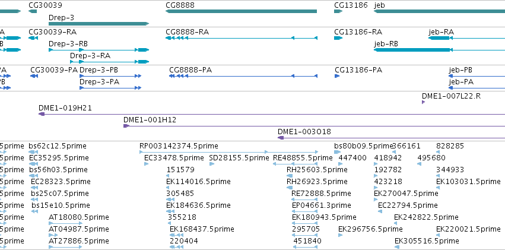Select the CG13186 gene arrow glyph
This screenshot has height=250, width=505.
click(338, 11)
